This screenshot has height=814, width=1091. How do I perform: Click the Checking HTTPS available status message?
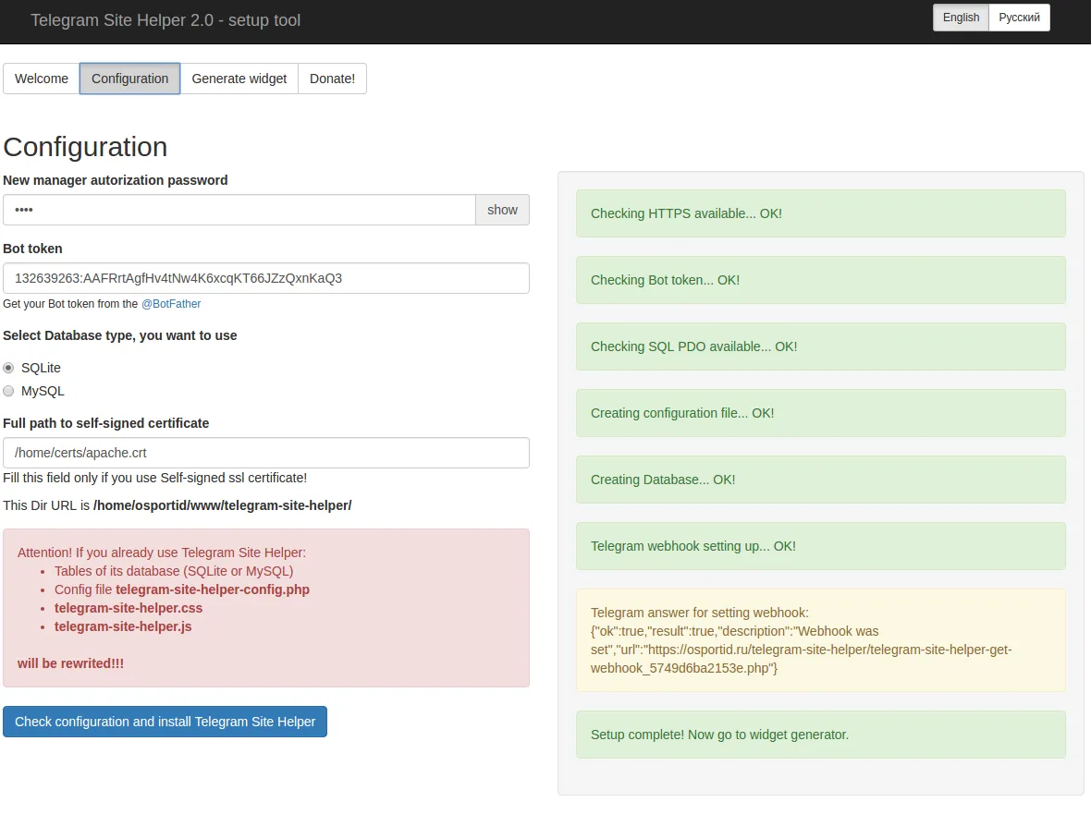(819, 213)
